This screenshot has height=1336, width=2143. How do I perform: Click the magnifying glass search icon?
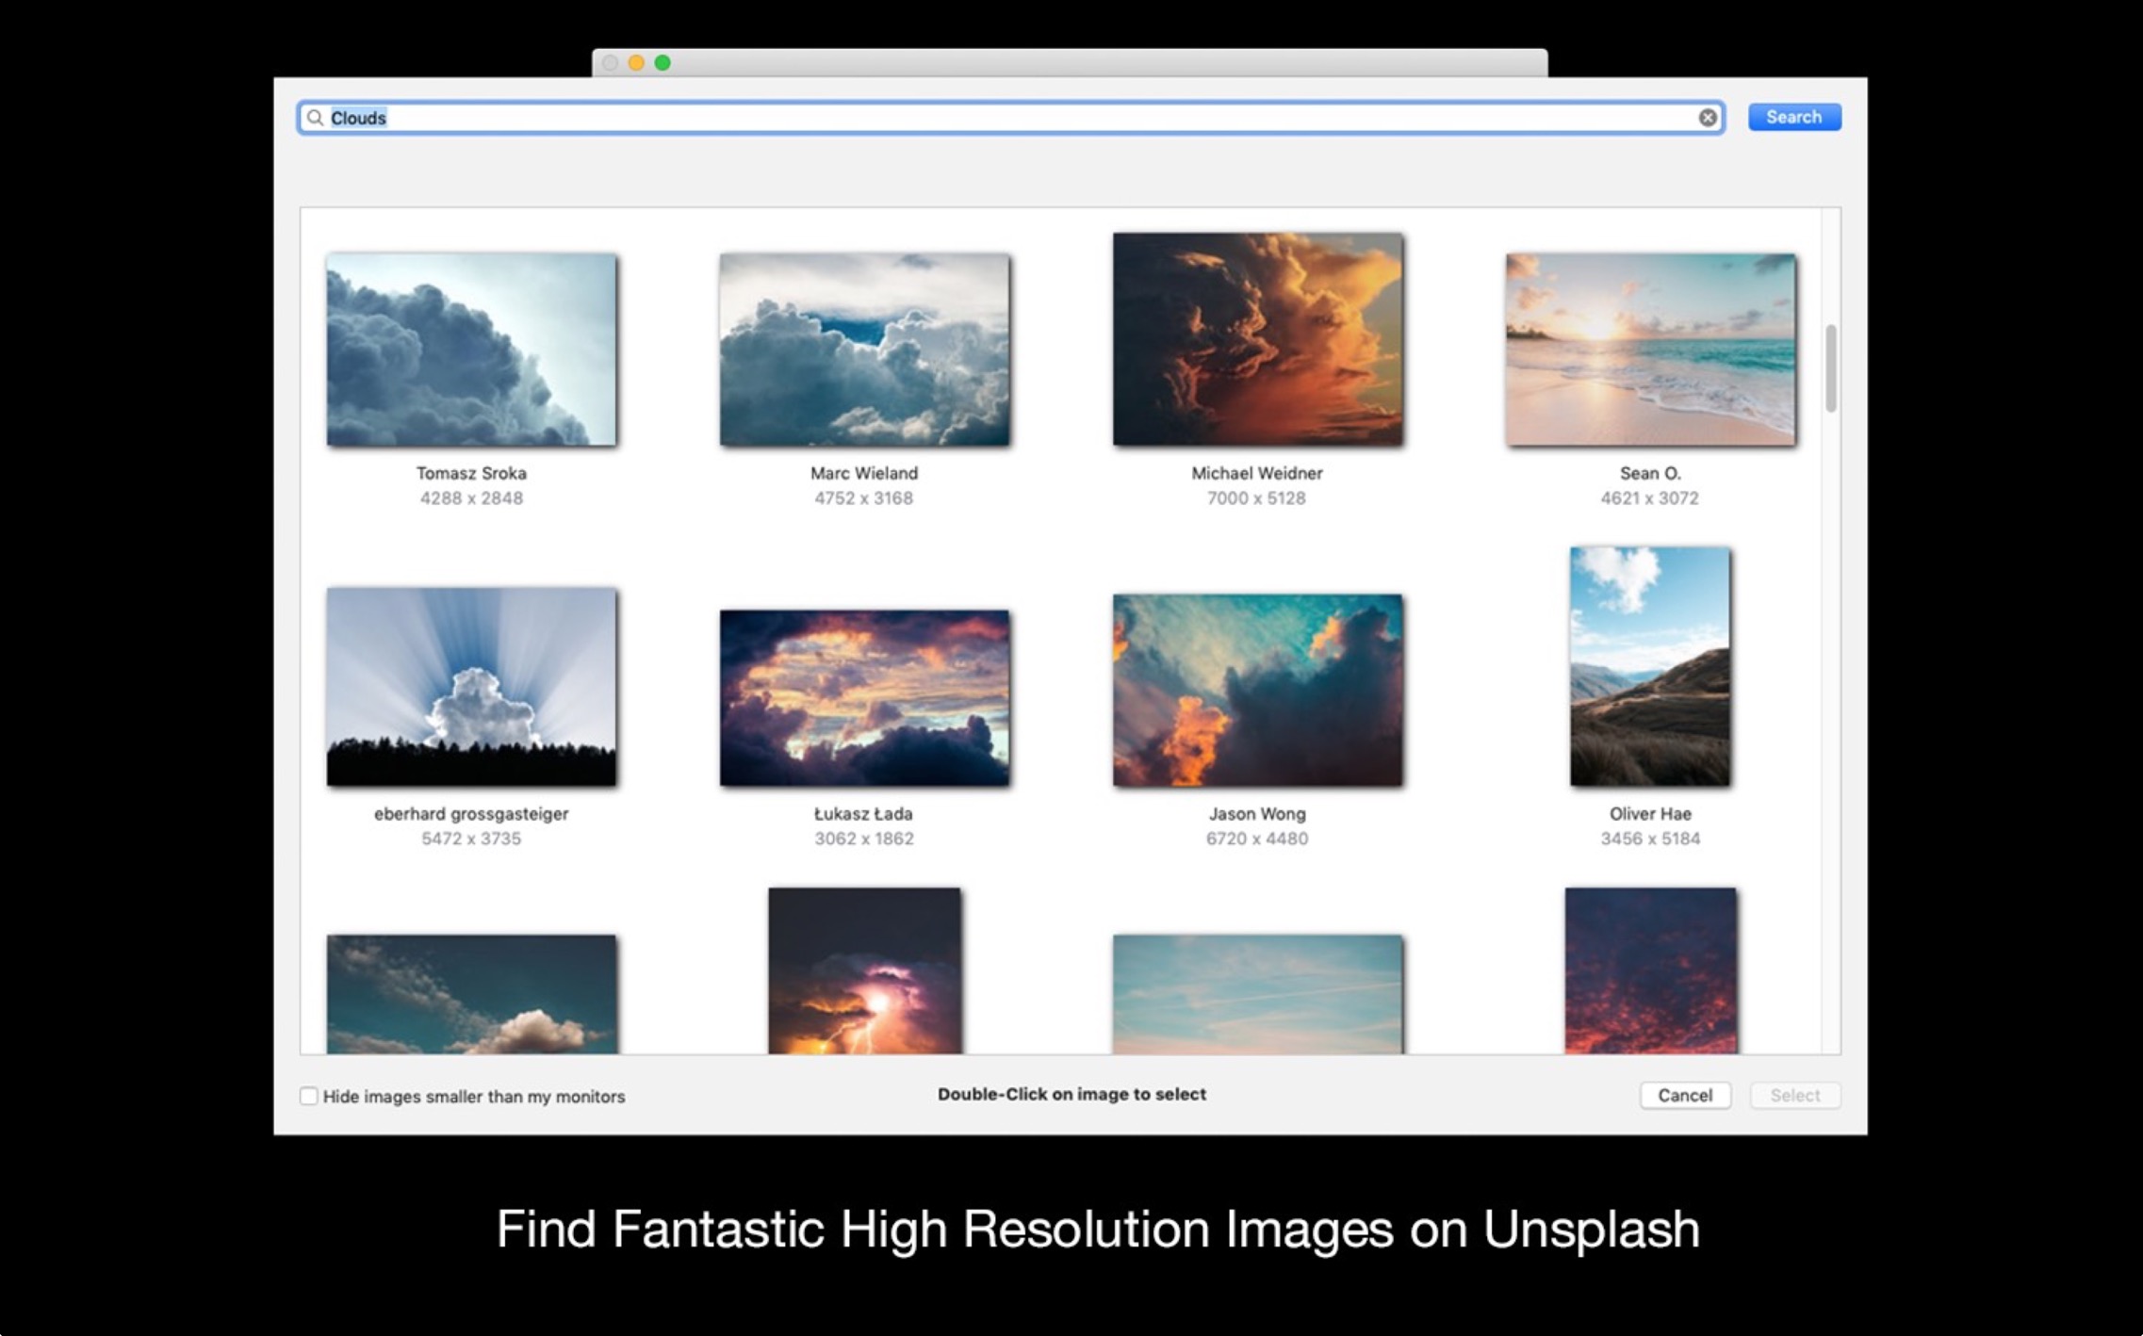coord(315,118)
